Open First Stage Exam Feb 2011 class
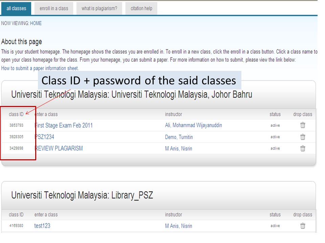This screenshot has width=325, height=243. [x=63, y=125]
